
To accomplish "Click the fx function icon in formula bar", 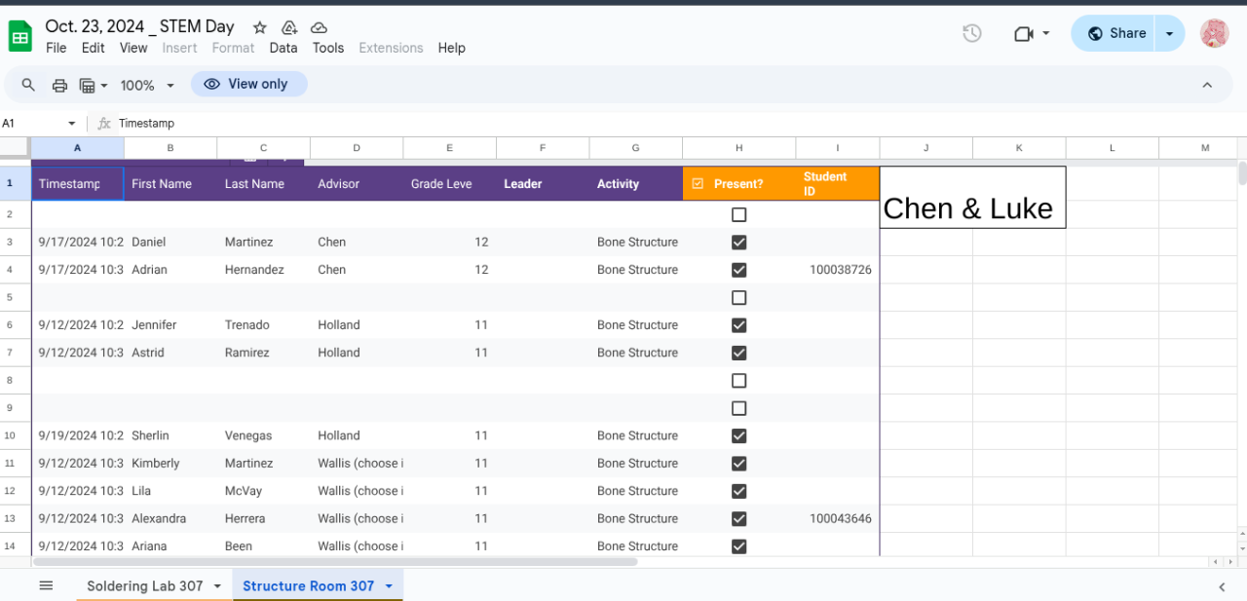I will pos(104,124).
